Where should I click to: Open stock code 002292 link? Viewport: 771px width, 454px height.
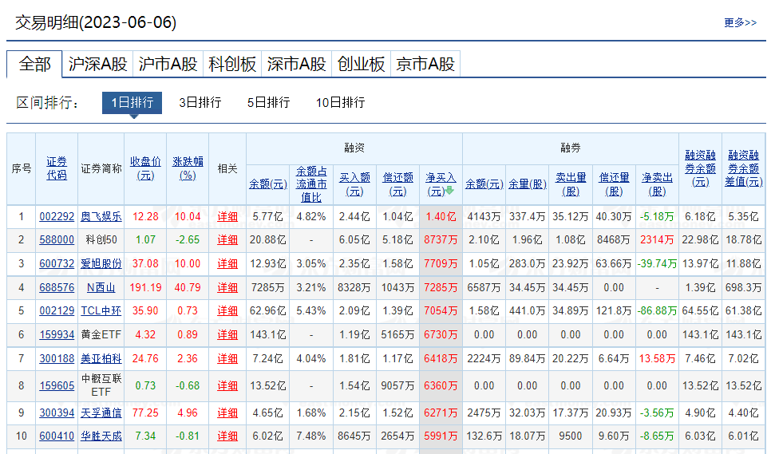[x=57, y=216]
